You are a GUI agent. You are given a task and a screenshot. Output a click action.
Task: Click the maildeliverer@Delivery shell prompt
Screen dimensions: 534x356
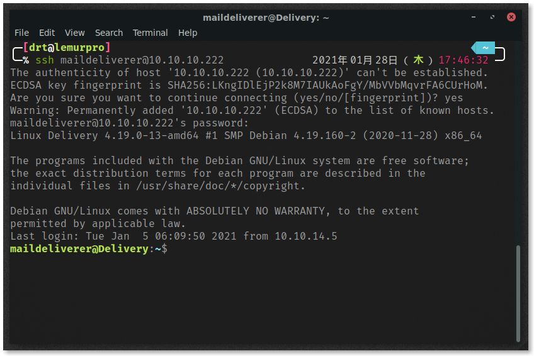(89, 249)
